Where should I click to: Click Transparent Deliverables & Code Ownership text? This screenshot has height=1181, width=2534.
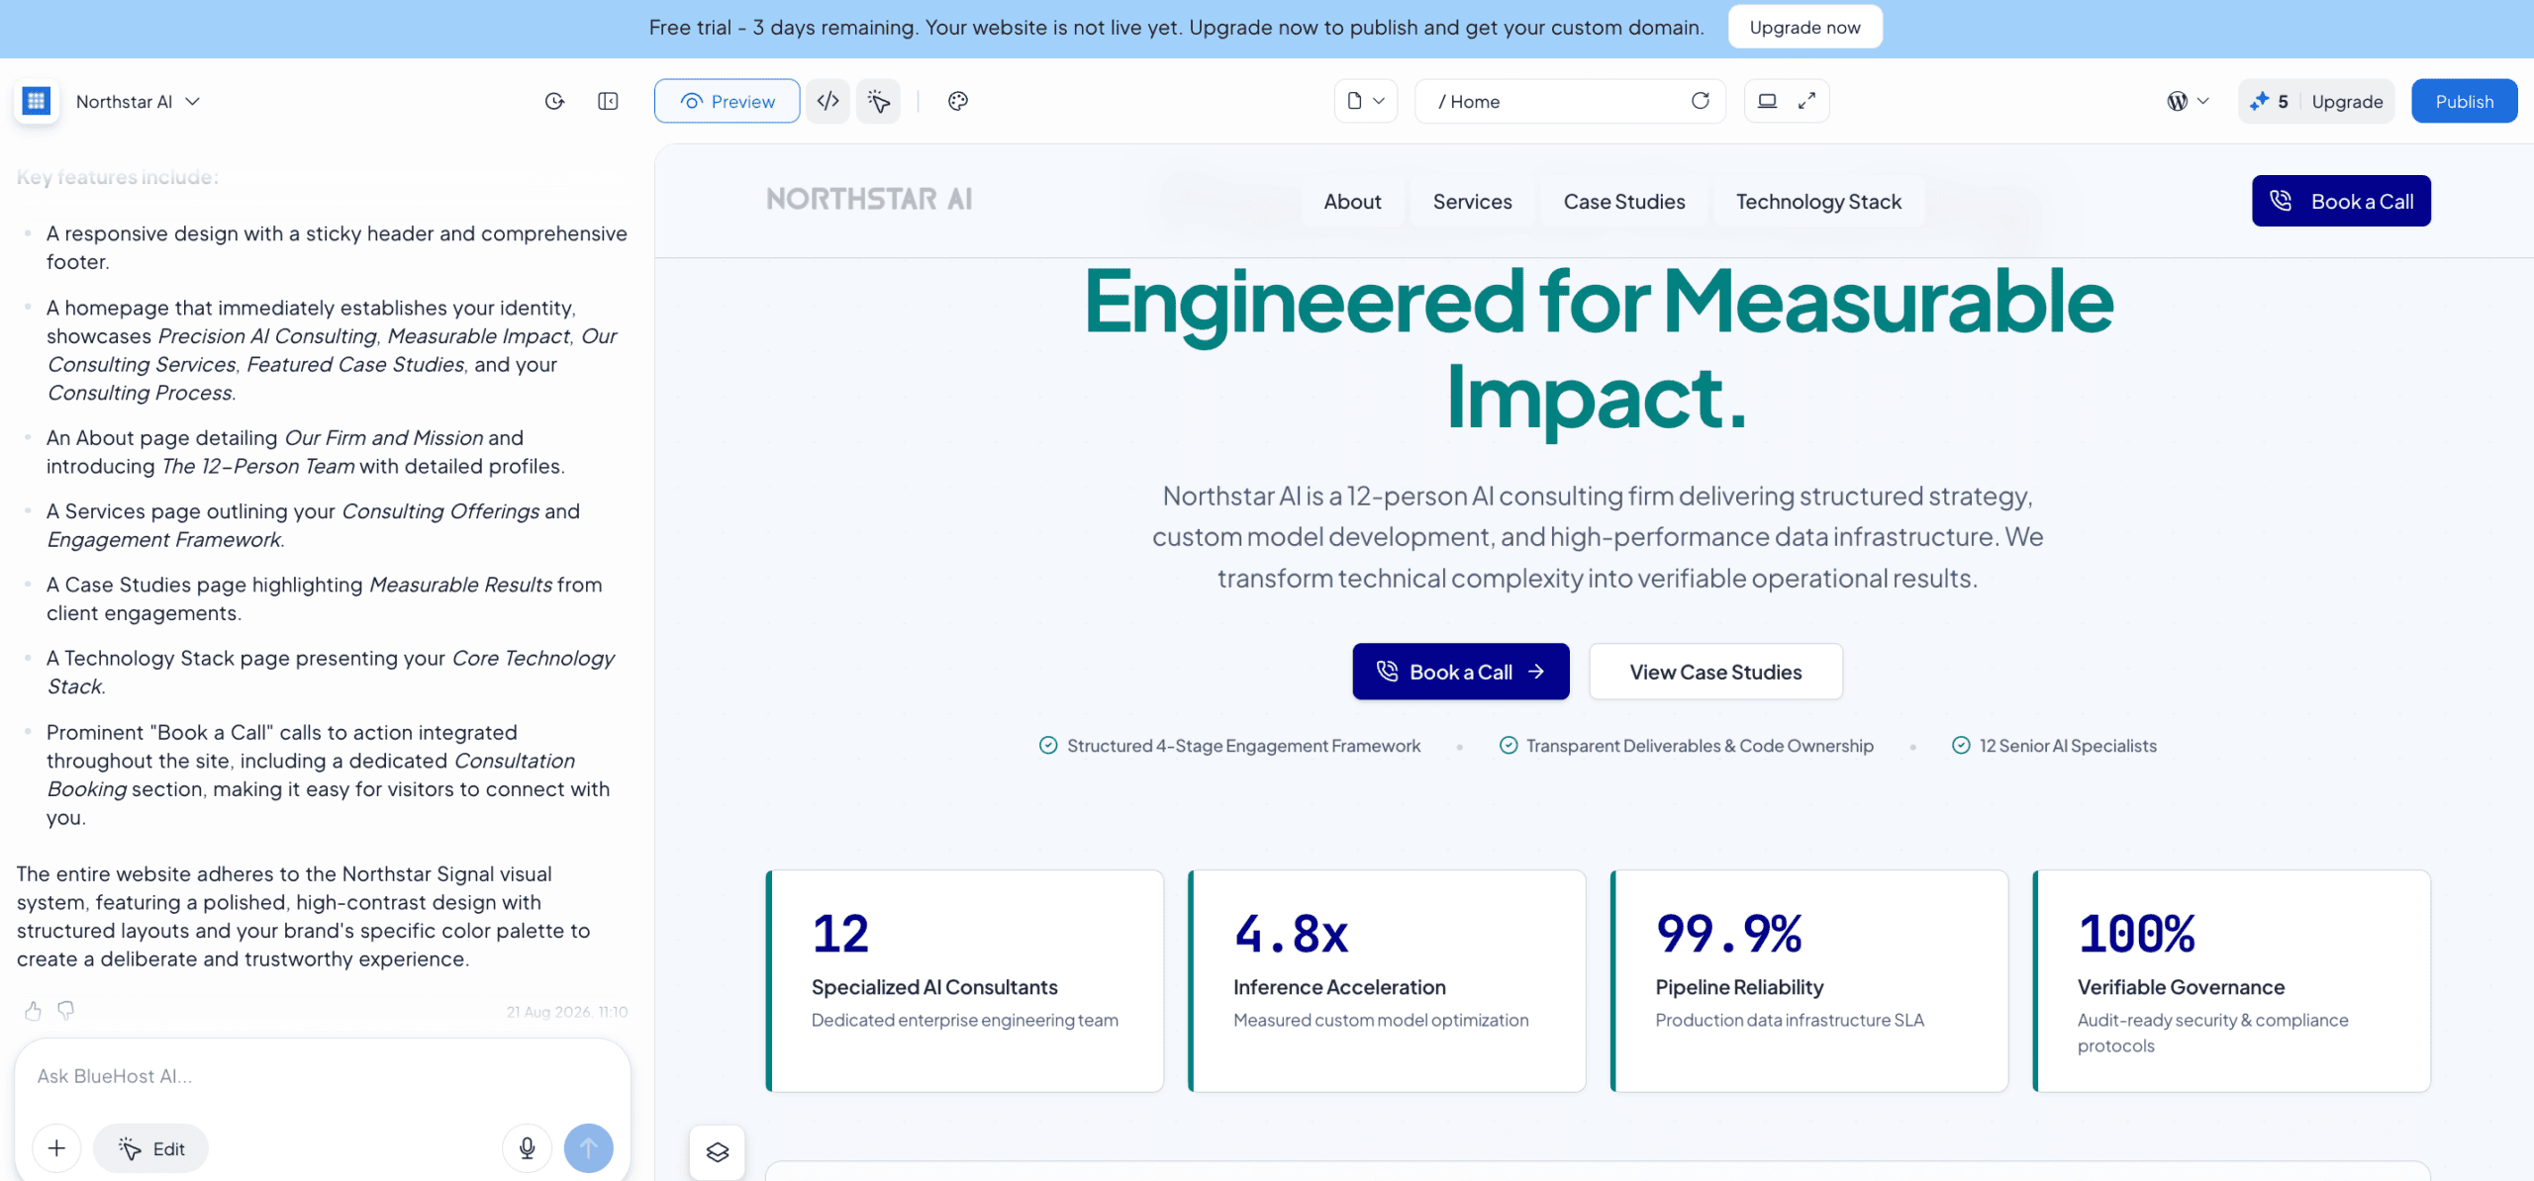click(x=1700, y=746)
